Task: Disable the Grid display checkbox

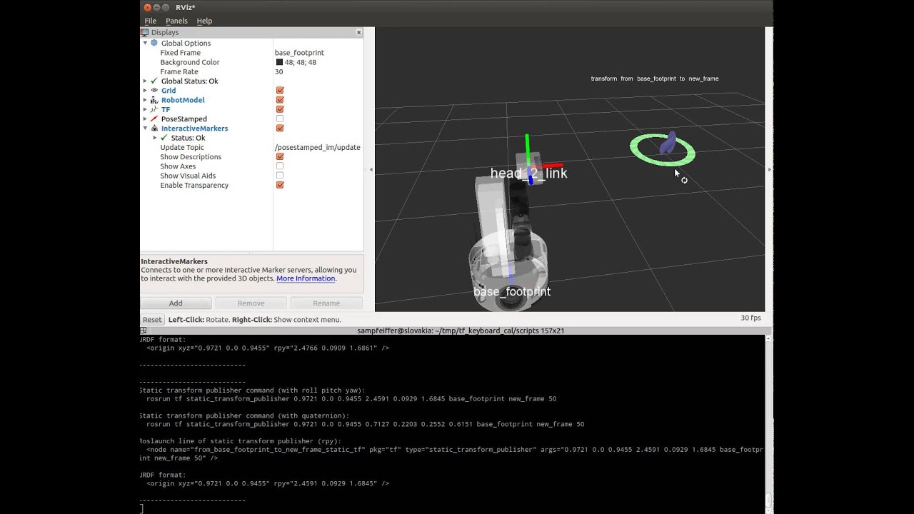Action: 280,91
